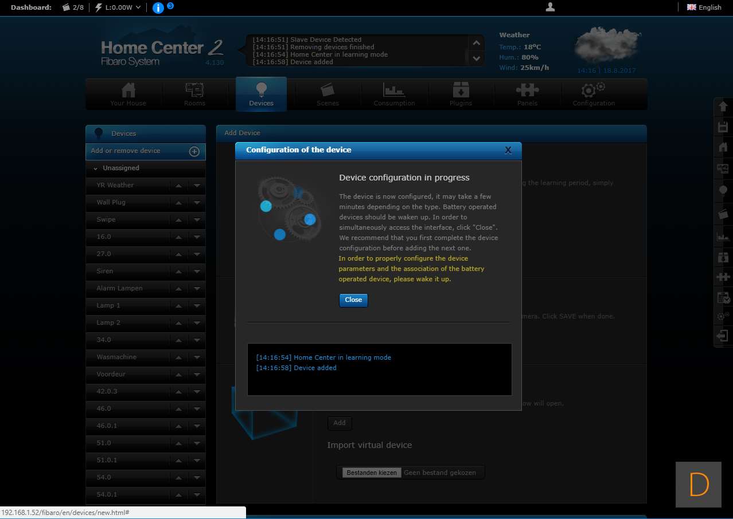Expand the power load dropdown arrow
This screenshot has height=519, width=733.
138,7
